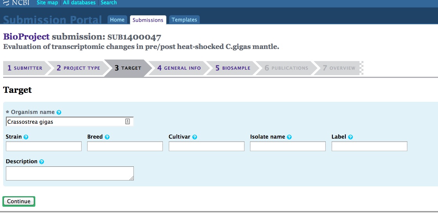The height and width of the screenshot is (213, 438).
Task: Open the Home tab
Action: pyautogui.click(x=117, y=20)
